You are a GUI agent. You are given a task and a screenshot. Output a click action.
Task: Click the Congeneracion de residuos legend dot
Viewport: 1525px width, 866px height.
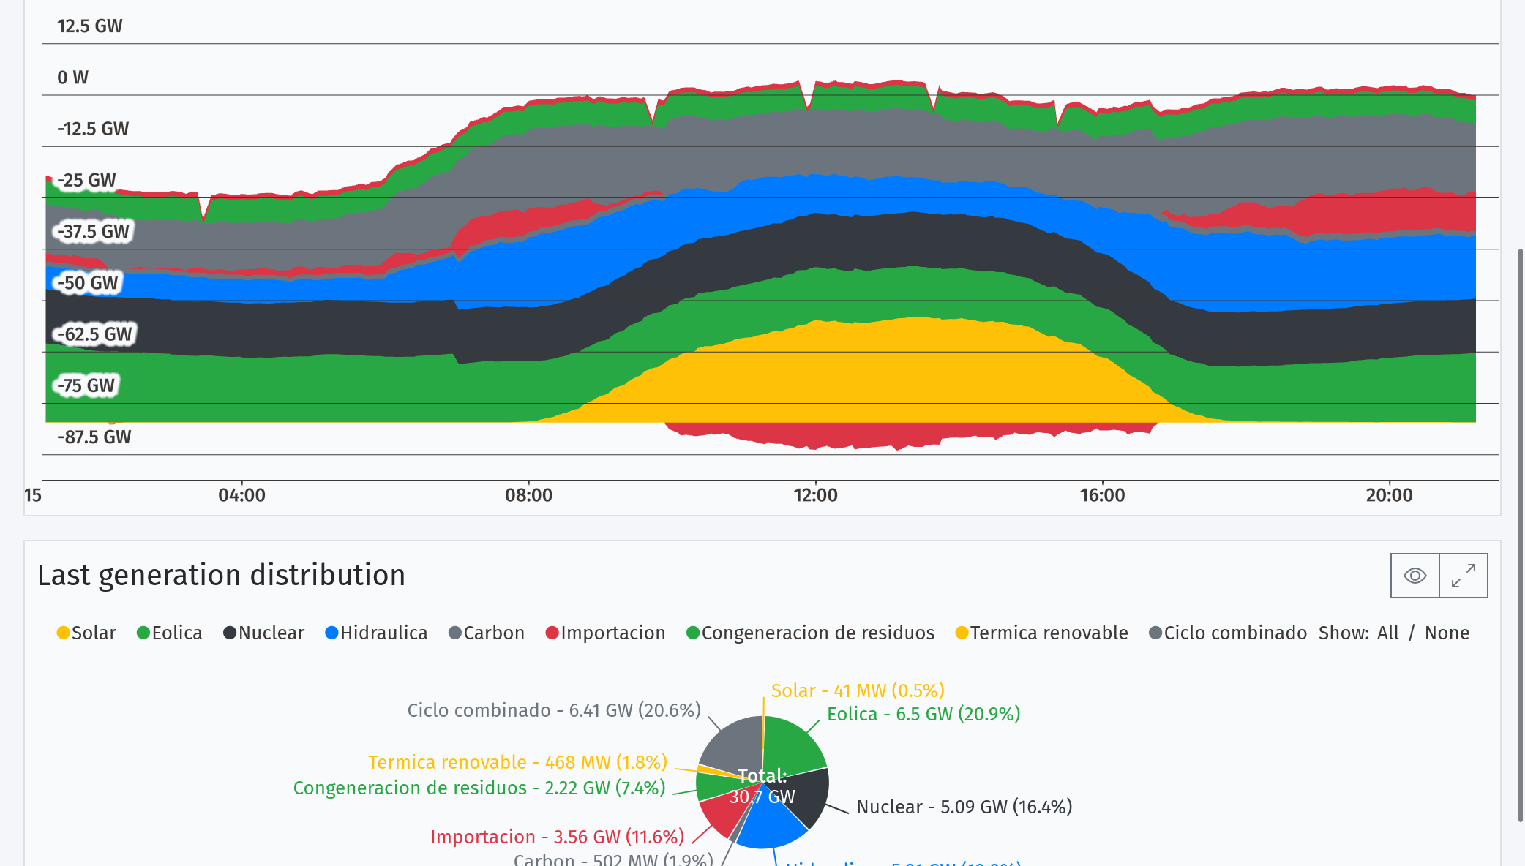pyautogui.click(x=693, y=633)
